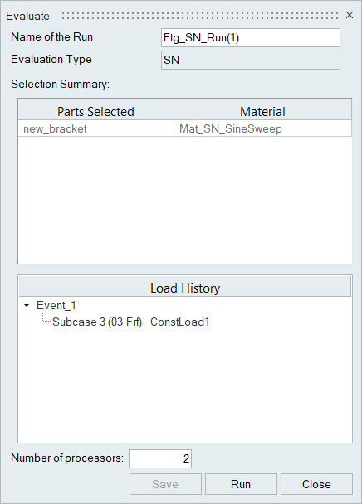Viewport: 362px width, 504px height.
Task: Click the Load History header
Action: 185,288
